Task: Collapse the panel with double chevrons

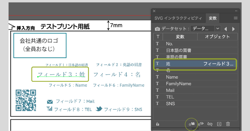Action: 236,11
